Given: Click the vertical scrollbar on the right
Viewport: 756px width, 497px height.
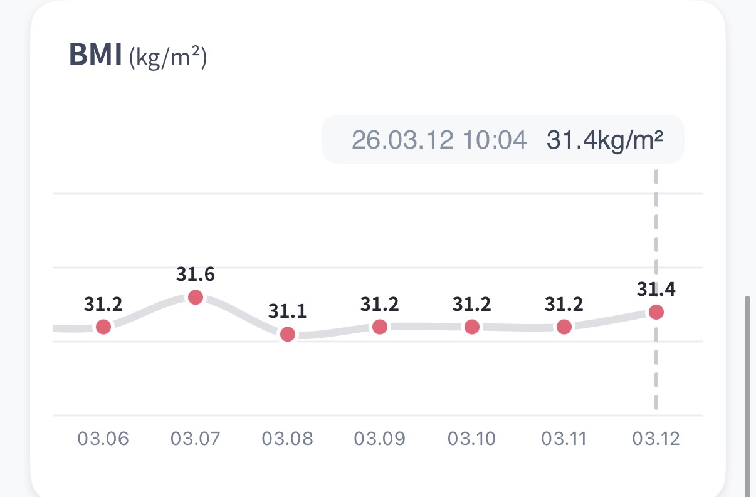Looking at the screenshot, I should coord(747,395).
